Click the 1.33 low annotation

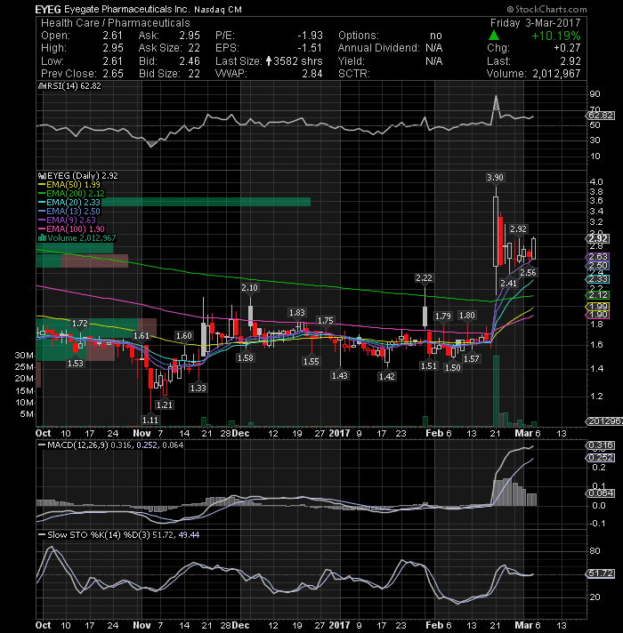pos(198,388)
